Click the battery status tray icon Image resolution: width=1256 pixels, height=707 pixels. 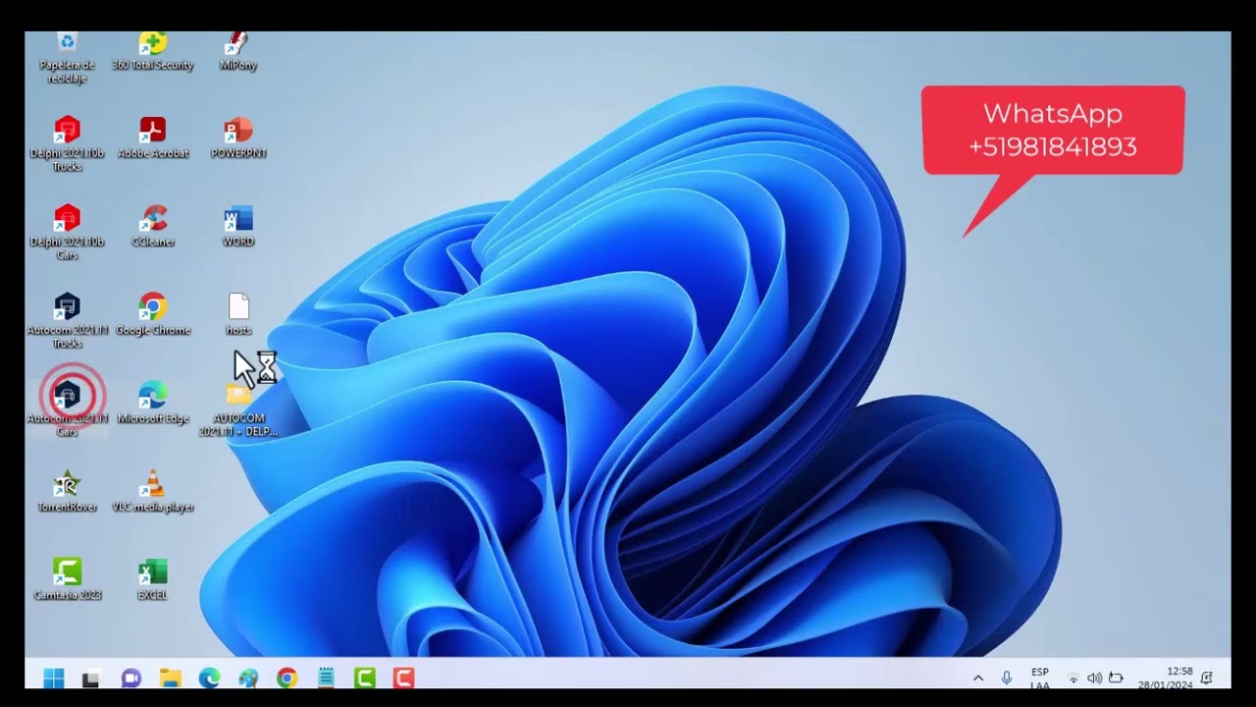[1116, 679]
